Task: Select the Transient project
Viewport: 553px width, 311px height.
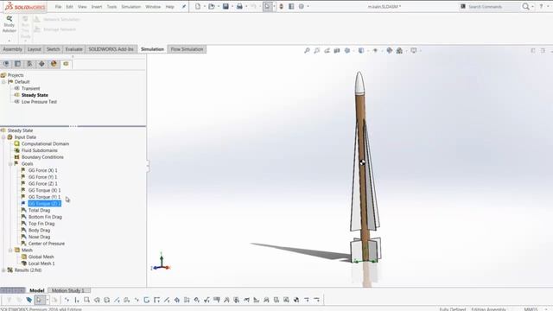Action: coord(30,88)
